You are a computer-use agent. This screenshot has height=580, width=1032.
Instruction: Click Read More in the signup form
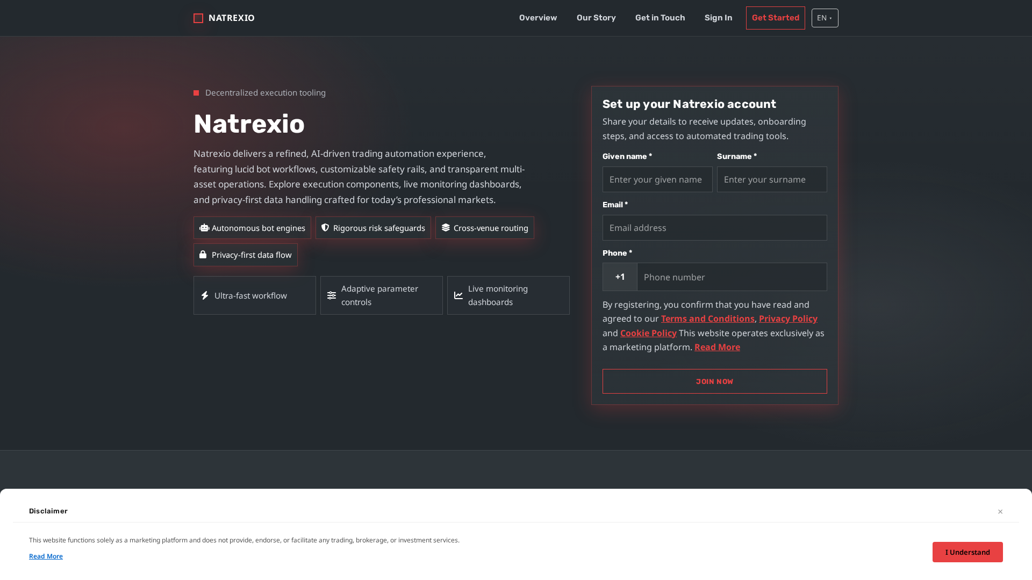717,347
